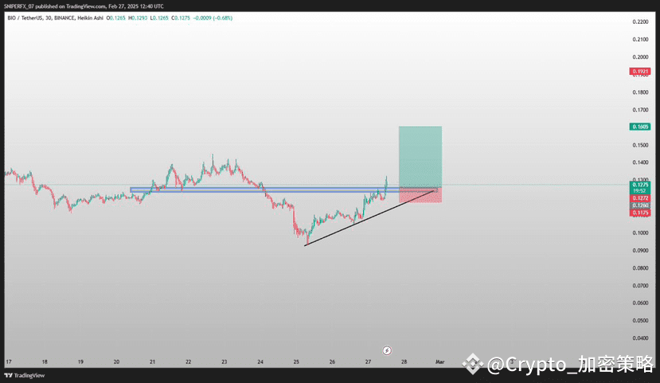Click the green 0.1275 current price tag
This screenshot has width=660, height=383.
click(x=640, y=187)
